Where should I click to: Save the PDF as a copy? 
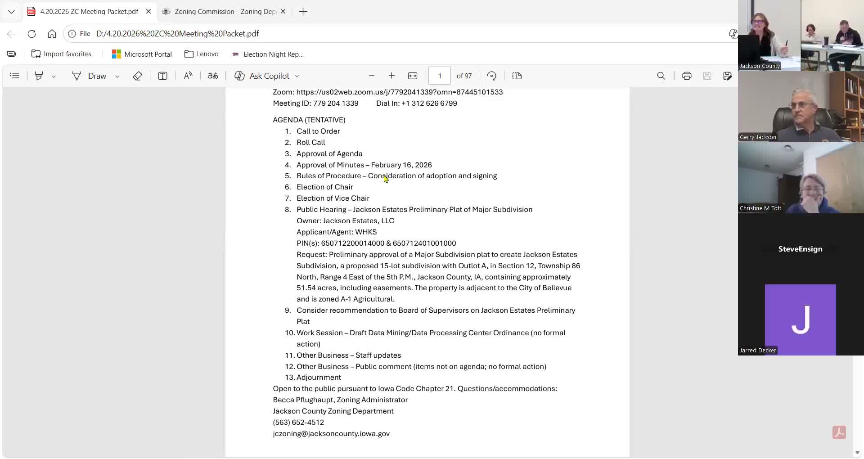[x=727, y=76]
